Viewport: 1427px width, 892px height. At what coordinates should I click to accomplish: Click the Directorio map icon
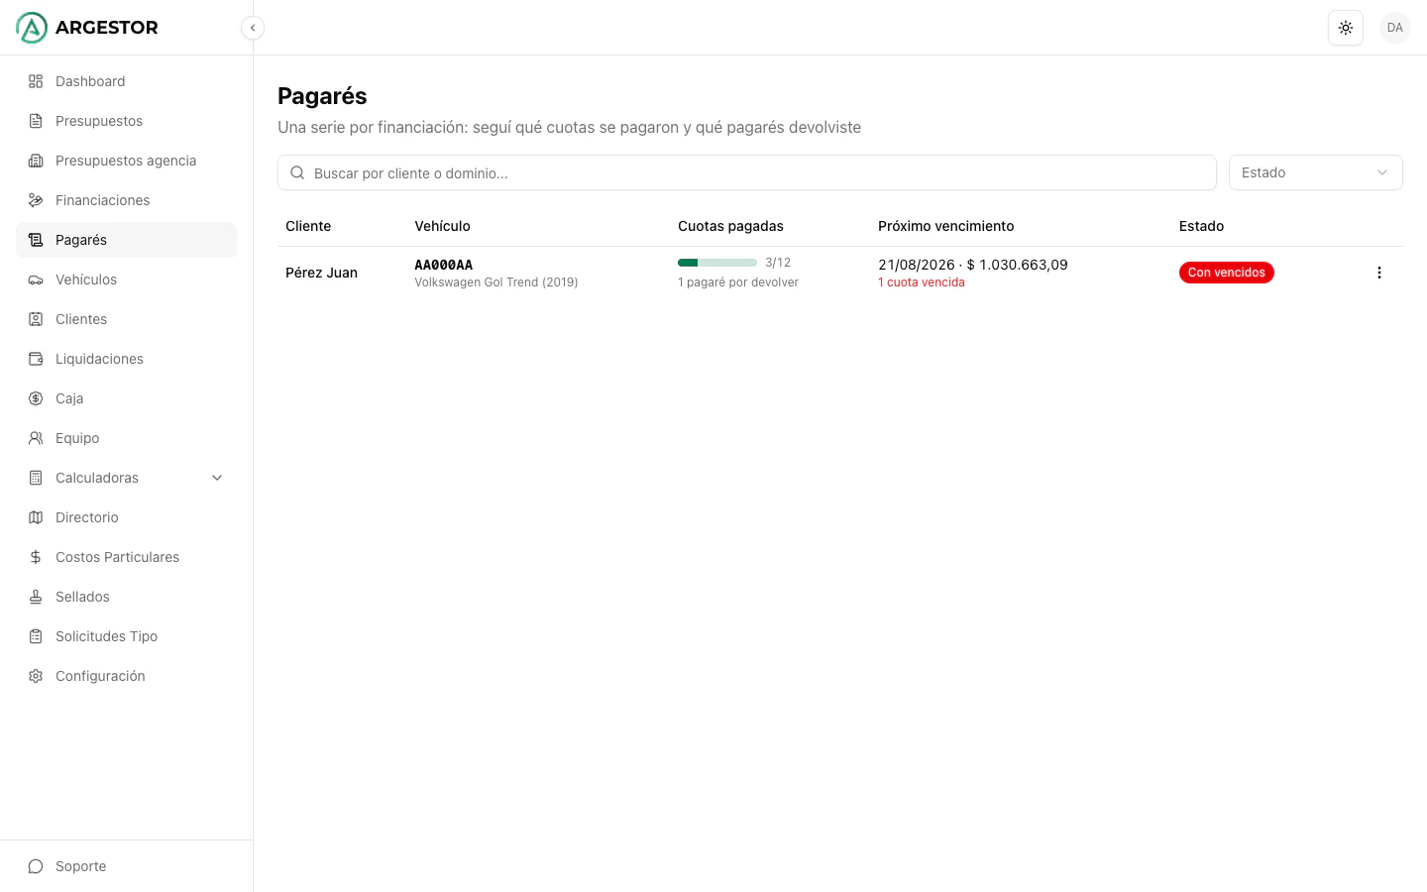coord(36,517)
